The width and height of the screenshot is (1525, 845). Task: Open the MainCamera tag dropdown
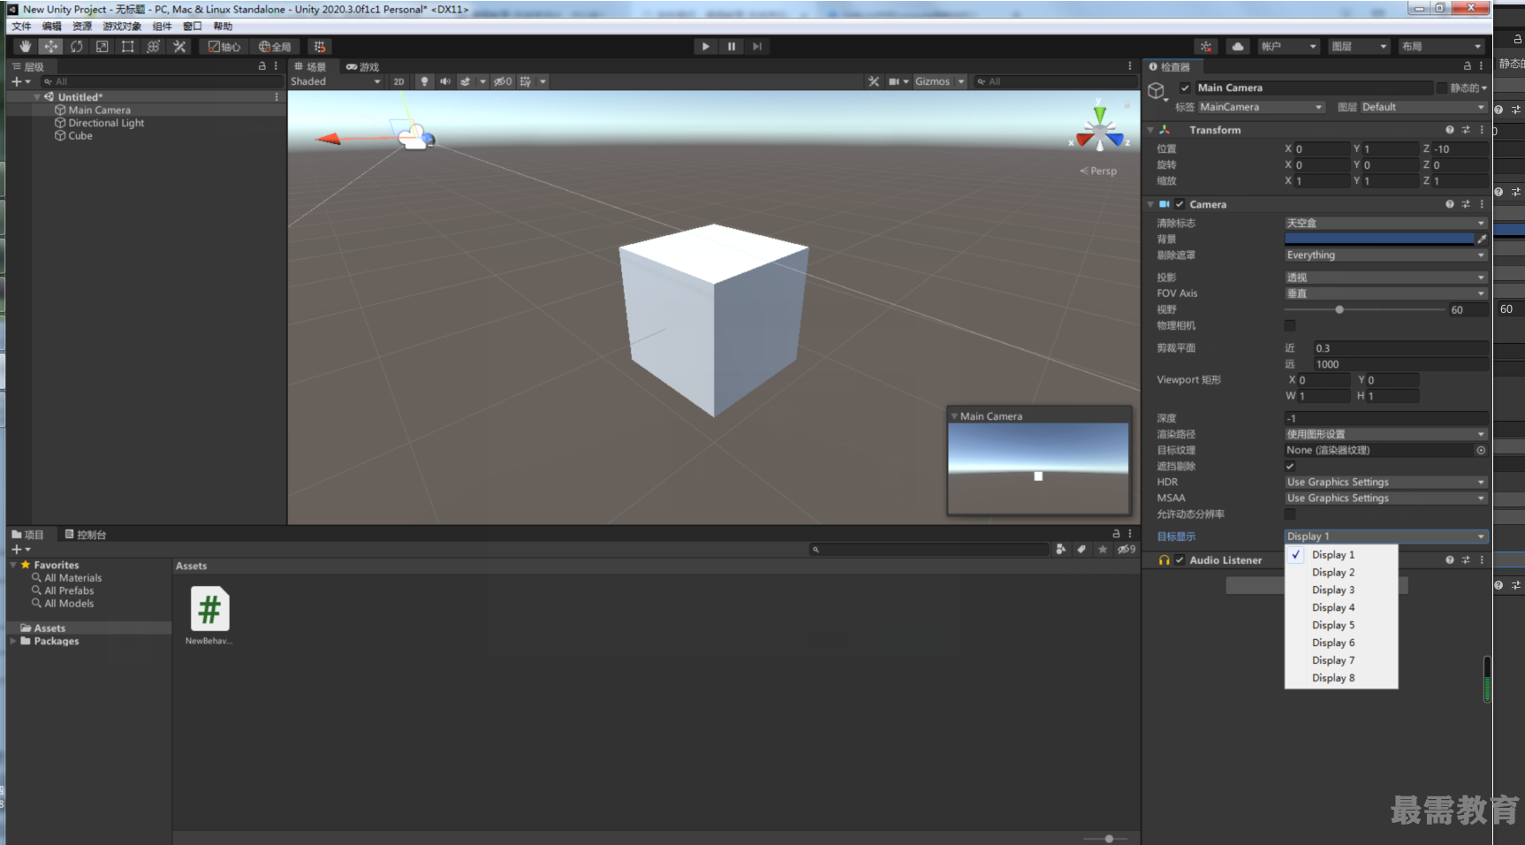tap(1261, 107)
